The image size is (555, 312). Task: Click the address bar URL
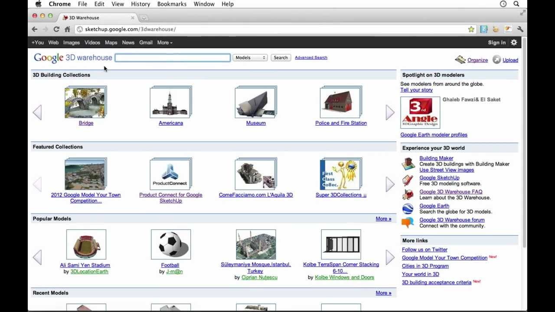[x=131, y=29]
